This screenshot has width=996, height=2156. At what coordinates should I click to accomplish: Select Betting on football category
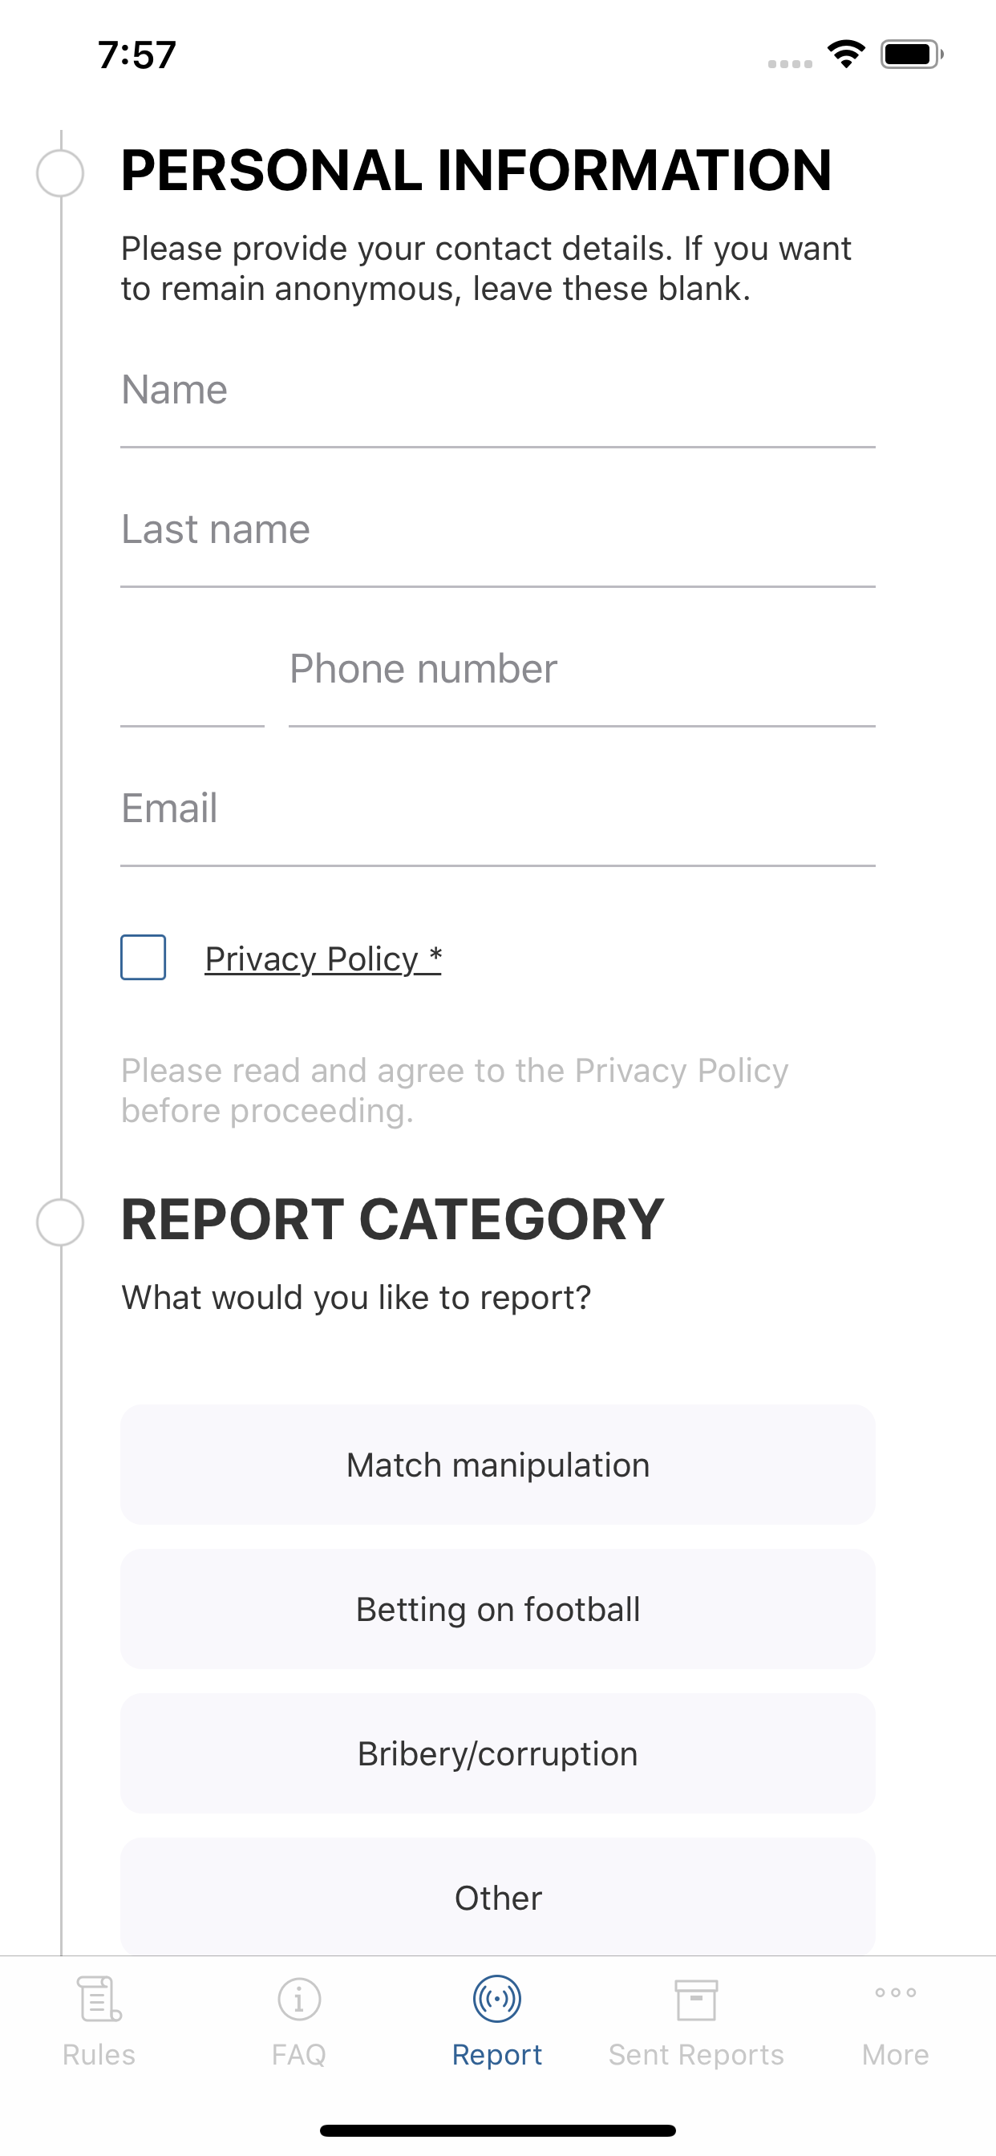(x=498, y=1610)
